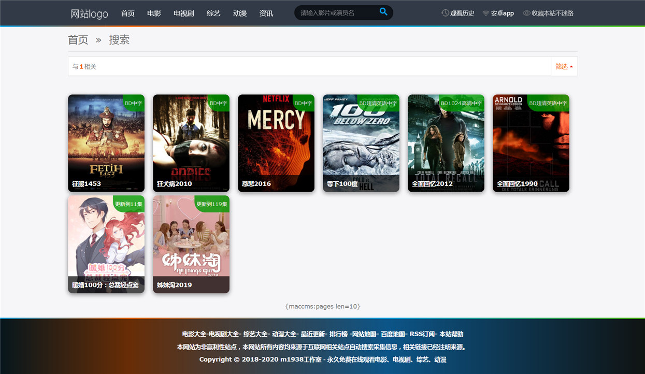Screen dimensions: 645x374
Task: Click the wifi icon beside 安卓app
Action: (485, 13)
